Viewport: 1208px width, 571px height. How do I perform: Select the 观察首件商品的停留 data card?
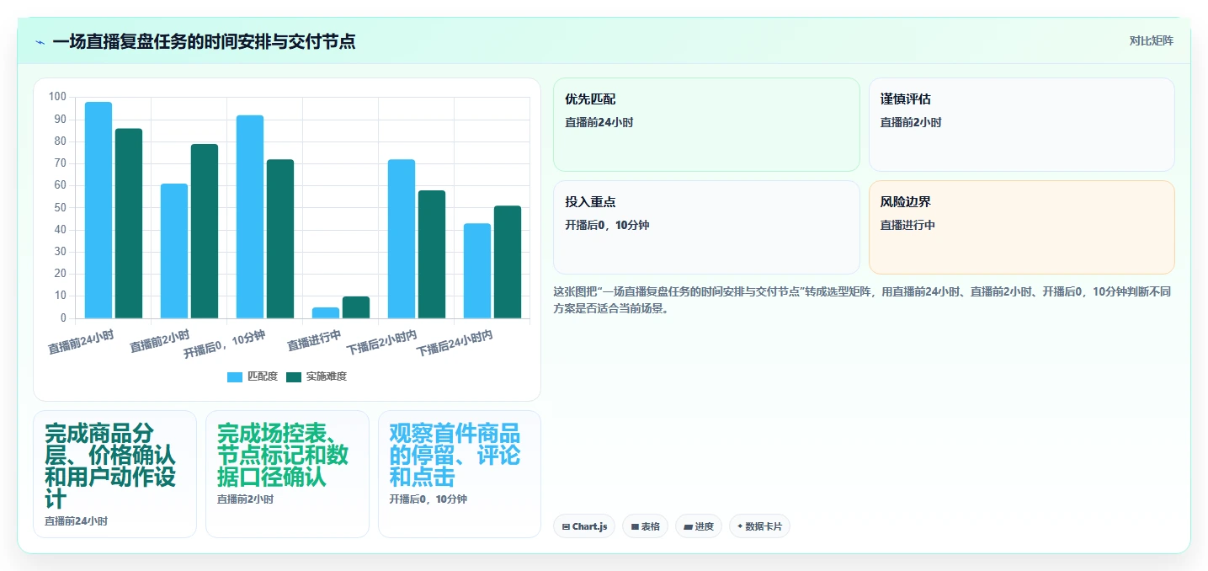[x=460, y=474]
